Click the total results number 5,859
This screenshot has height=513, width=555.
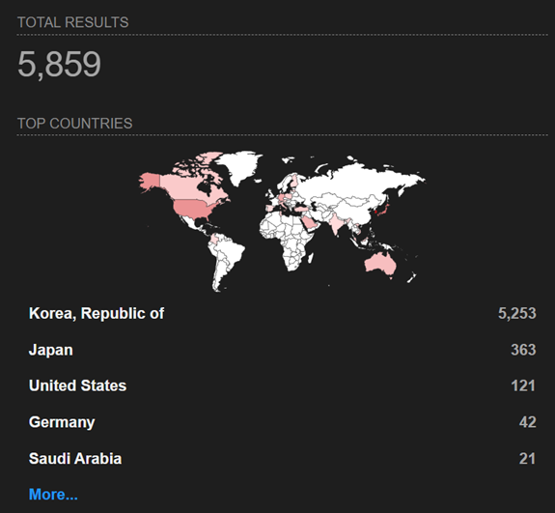(59, 64)
